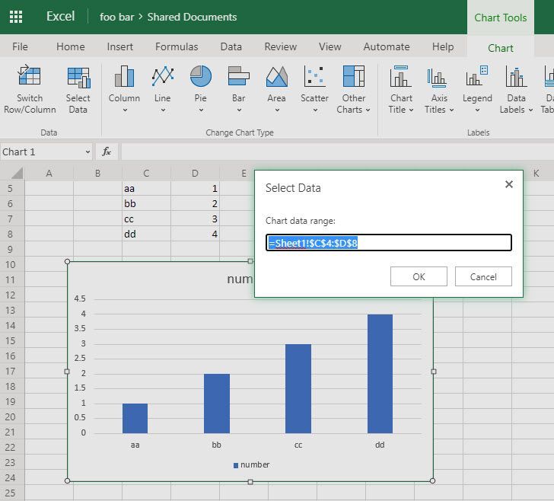
Task: Expand the Pie chart dropdown arrow
Action: click(201, 110)
